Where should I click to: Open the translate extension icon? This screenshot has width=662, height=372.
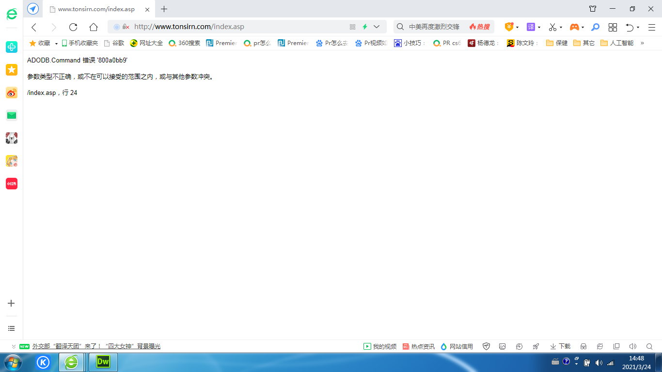[531, 27]
